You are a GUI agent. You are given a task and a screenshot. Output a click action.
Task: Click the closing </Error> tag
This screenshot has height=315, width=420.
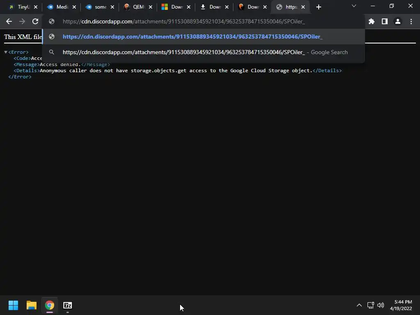point(20,77)
